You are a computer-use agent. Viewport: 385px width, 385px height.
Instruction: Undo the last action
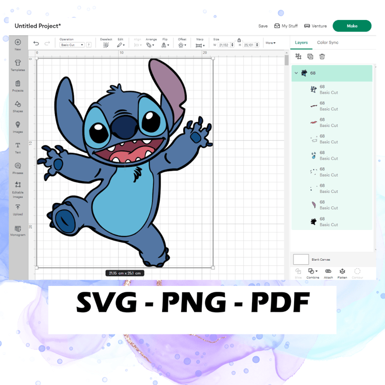pos(36,44)
